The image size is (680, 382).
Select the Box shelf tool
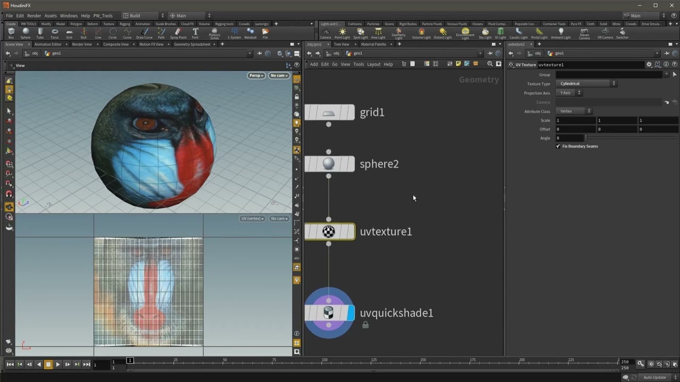pyautogui.click(x=11, y=33)
